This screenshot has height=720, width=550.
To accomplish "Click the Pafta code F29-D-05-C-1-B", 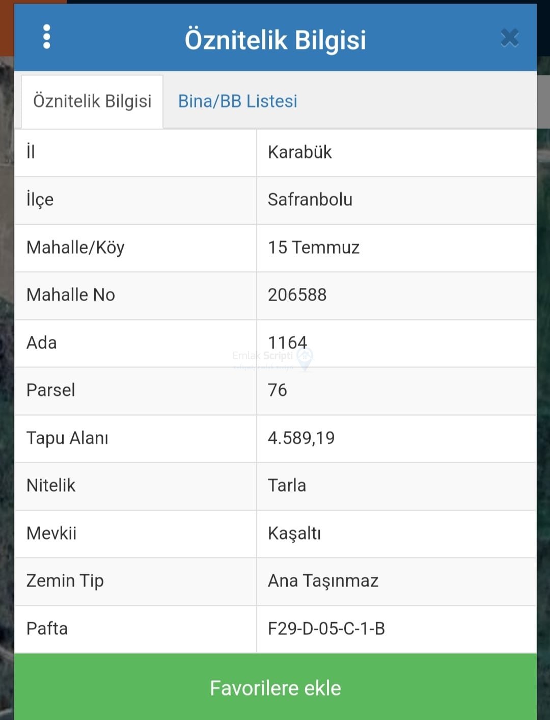I will pyautogui.click(x=326, y=629).
